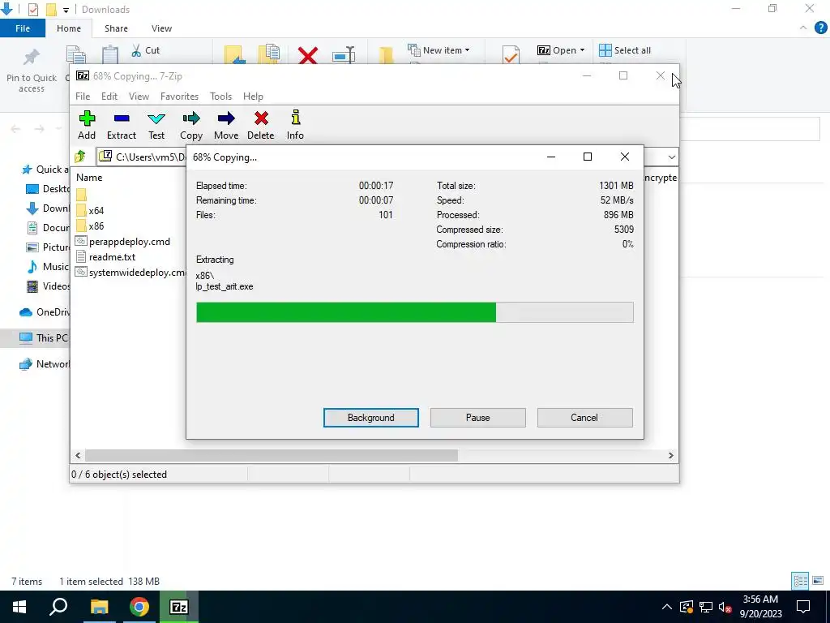Select systemwidedeploy.cmd in file list
The width and height of the screenshot is (830, 623).
(130, 273)
